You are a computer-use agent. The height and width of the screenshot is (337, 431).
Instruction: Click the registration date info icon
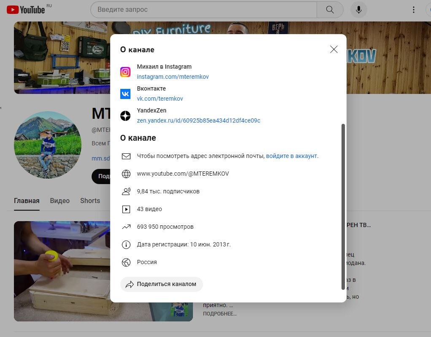(x=126, y=244)
